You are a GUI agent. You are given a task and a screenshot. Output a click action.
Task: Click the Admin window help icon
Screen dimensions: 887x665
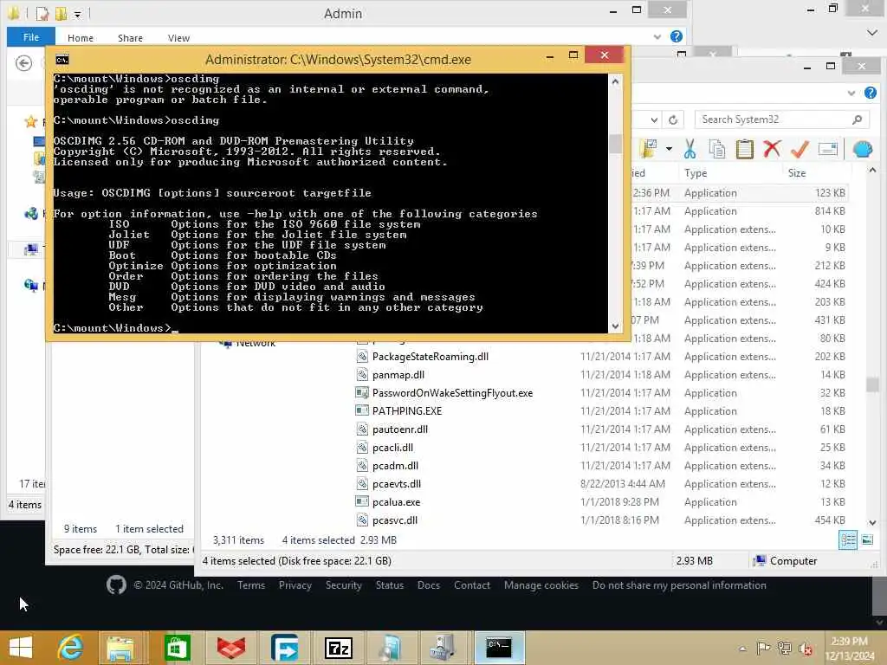click(676, 36)
